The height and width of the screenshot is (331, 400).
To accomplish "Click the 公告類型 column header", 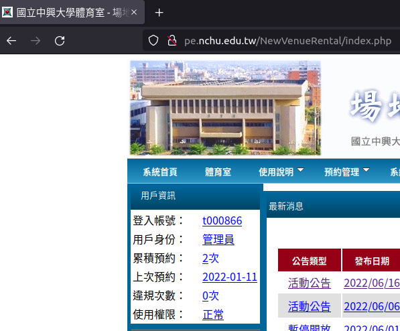I will point(309,260).
